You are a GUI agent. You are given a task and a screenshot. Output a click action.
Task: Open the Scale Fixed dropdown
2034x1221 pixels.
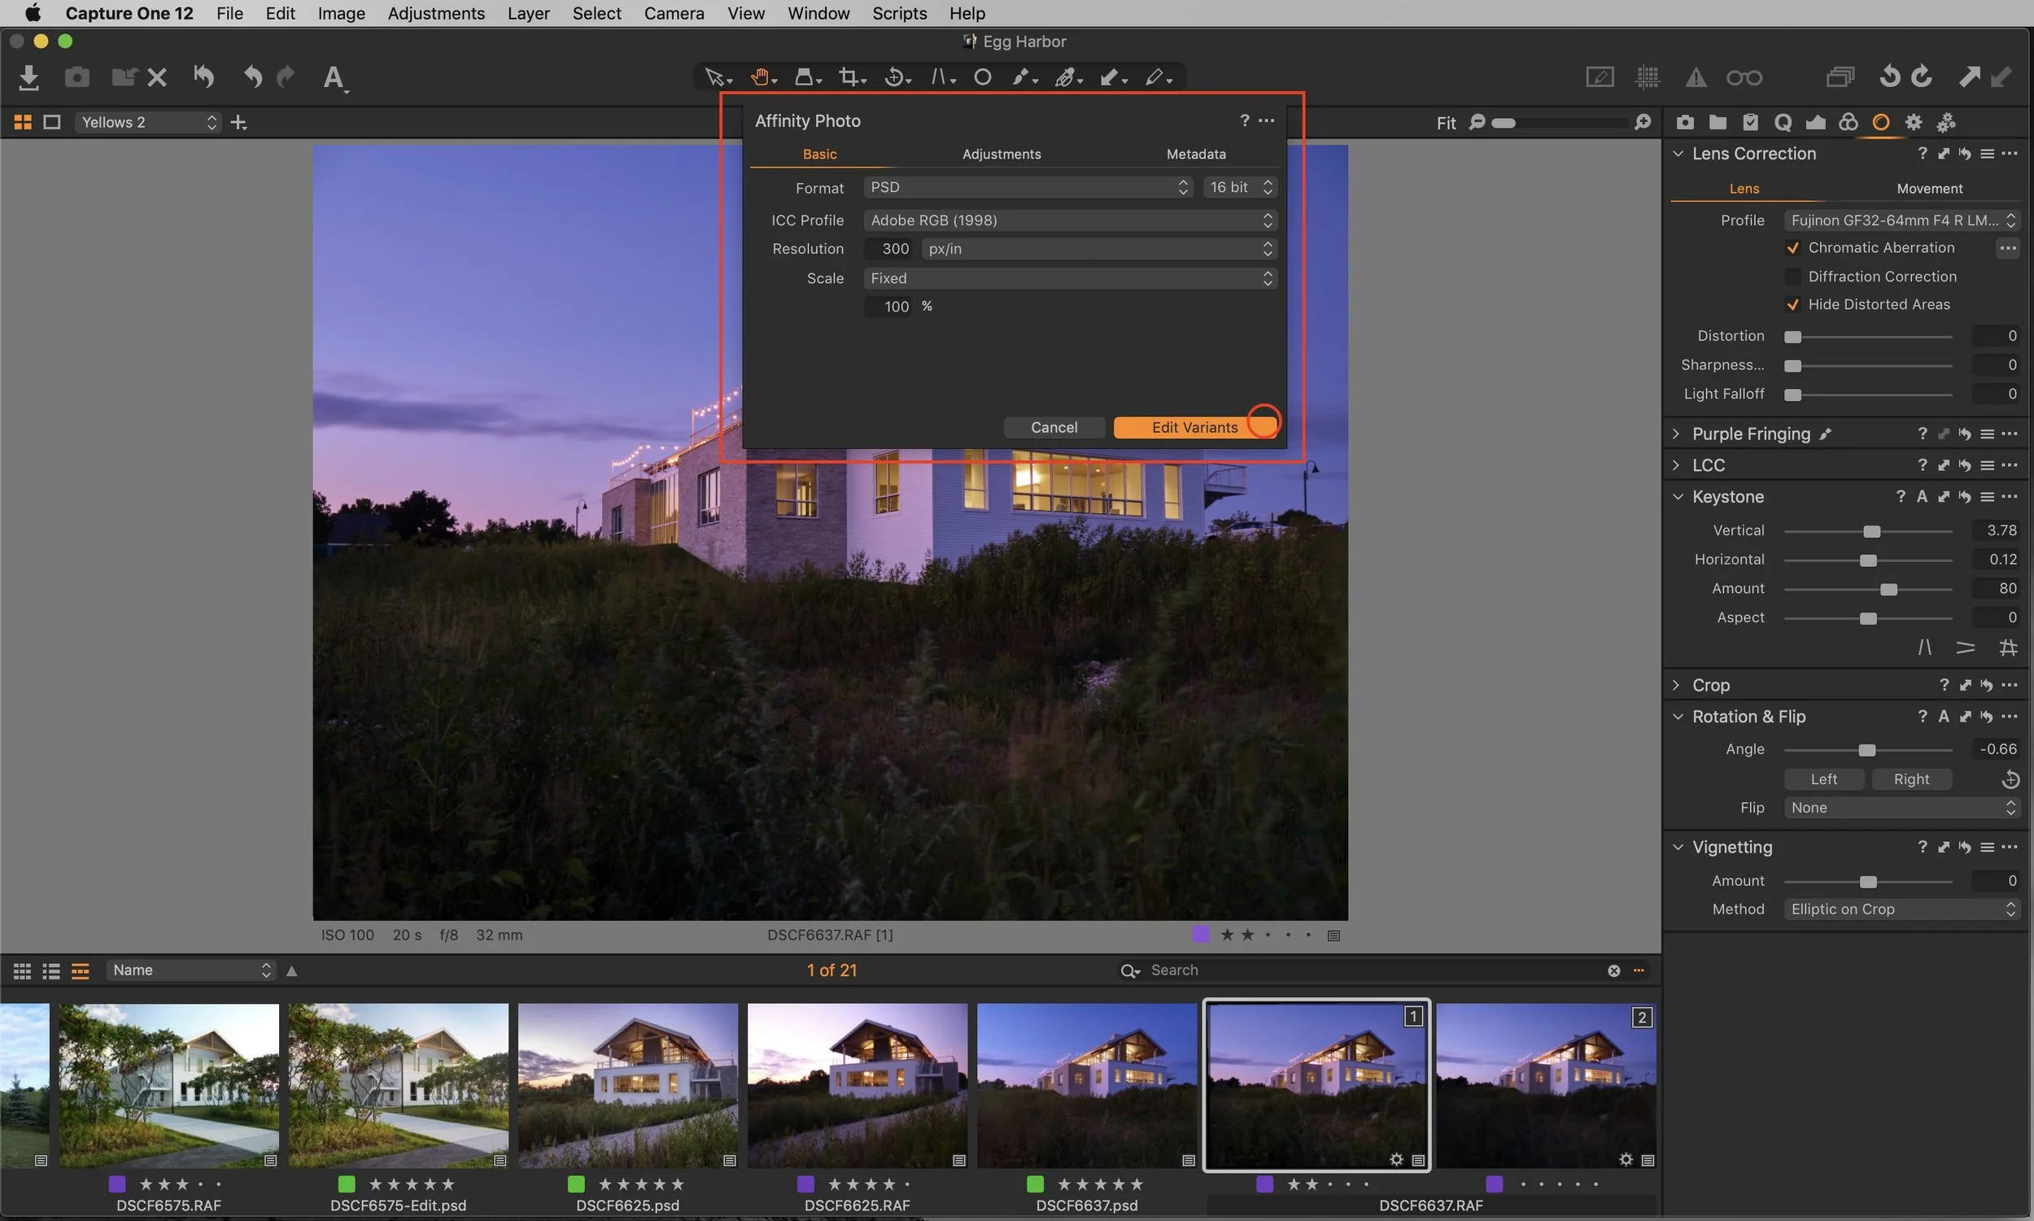coord(1071,278)
